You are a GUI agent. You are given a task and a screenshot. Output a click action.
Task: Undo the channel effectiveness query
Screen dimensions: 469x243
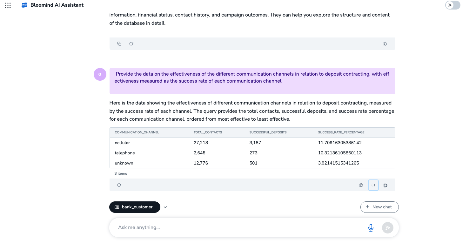[x=386, y=185]
